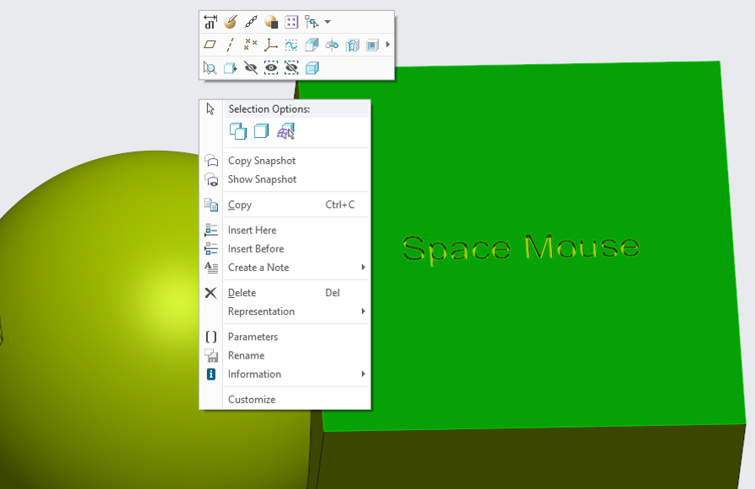The width and height of the screenshot is (755, 489).
Task: Expand the mini toolbar overflow arrow
Action: [x=388, y=45]
